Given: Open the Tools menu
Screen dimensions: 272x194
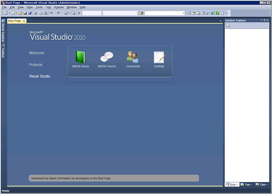Looking at the screenshot, I should click(39, 7).
